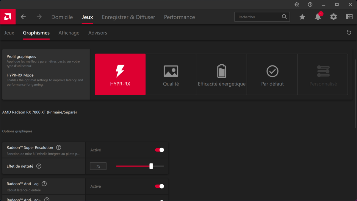Image resolution: width=357 pixels, height=201 pixels.
Task: Open settings gear icon
Action: coord(333,17)
